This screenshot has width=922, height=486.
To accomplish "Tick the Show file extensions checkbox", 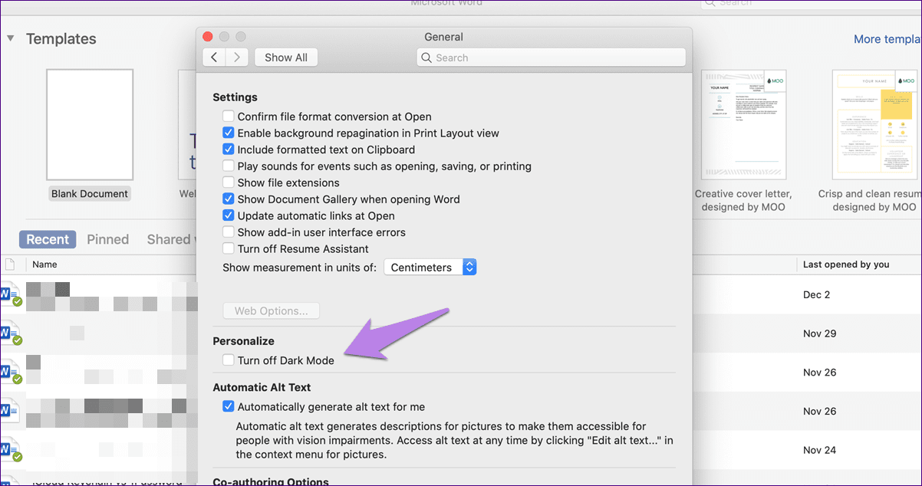I will coord(229,182).
